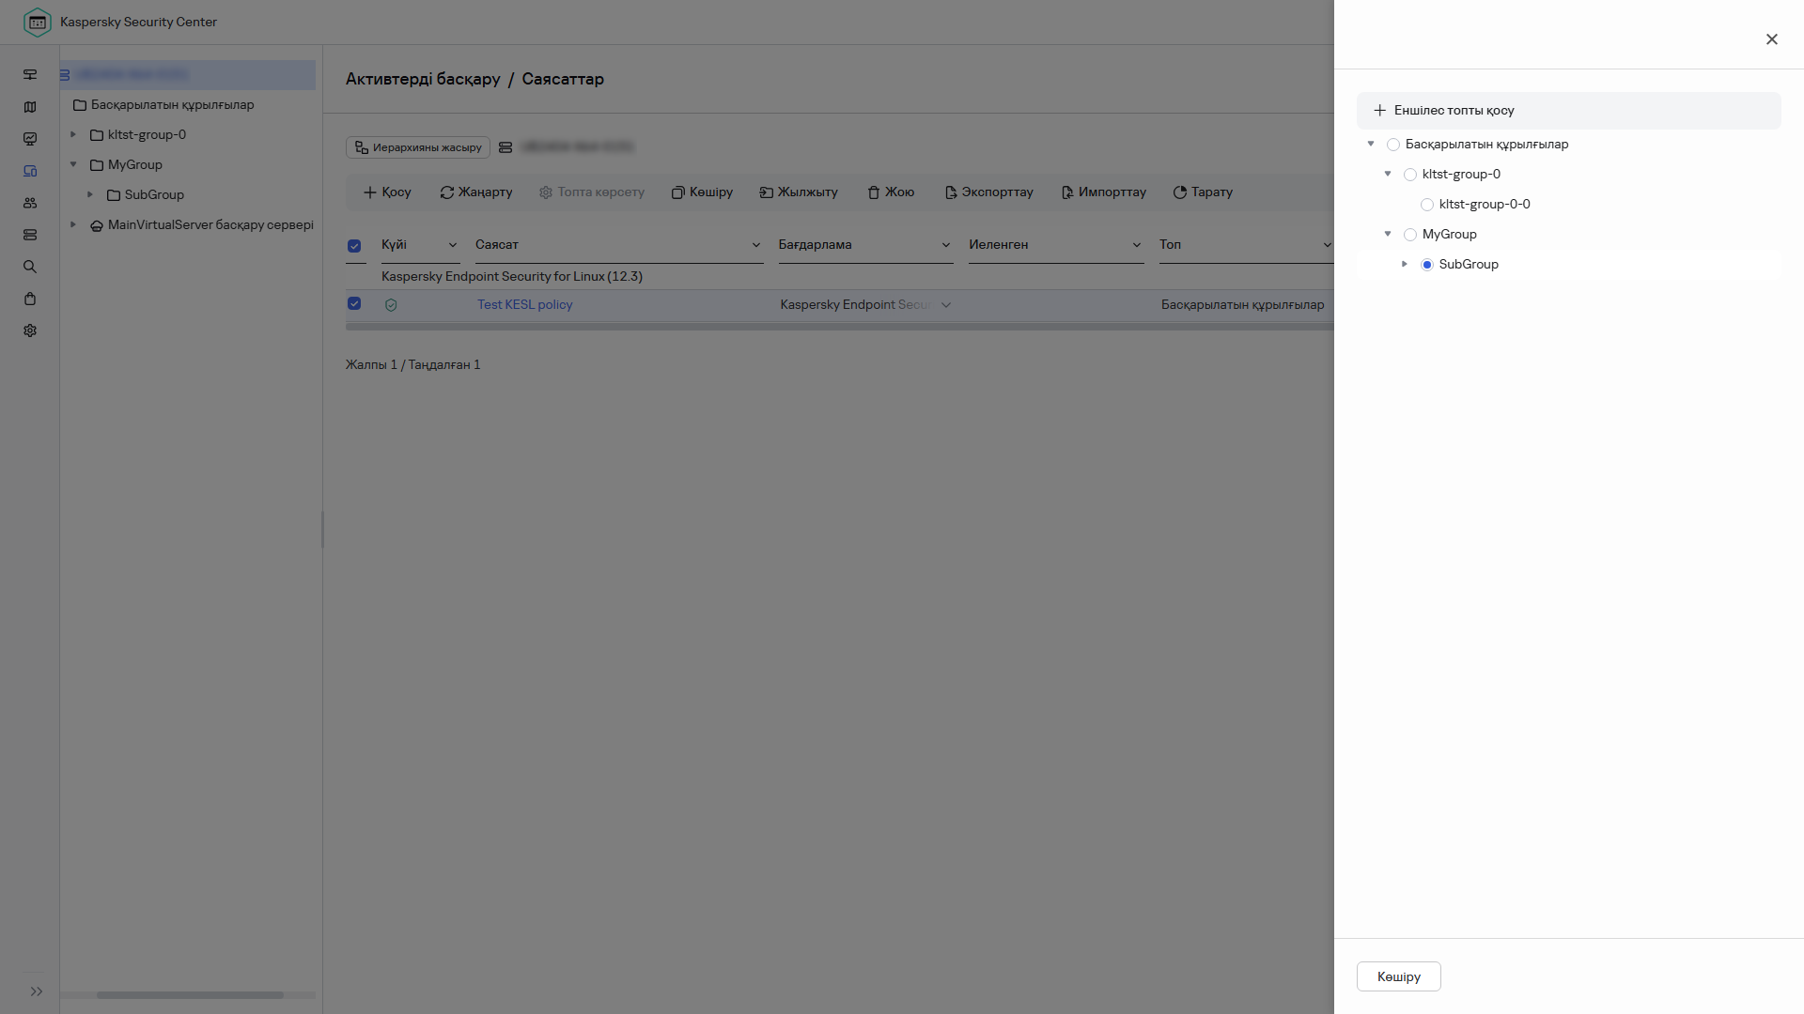Click the horizontal scrollbar in tree pane
This screenshot has height=1014, width=1804.
pos(190,994)
